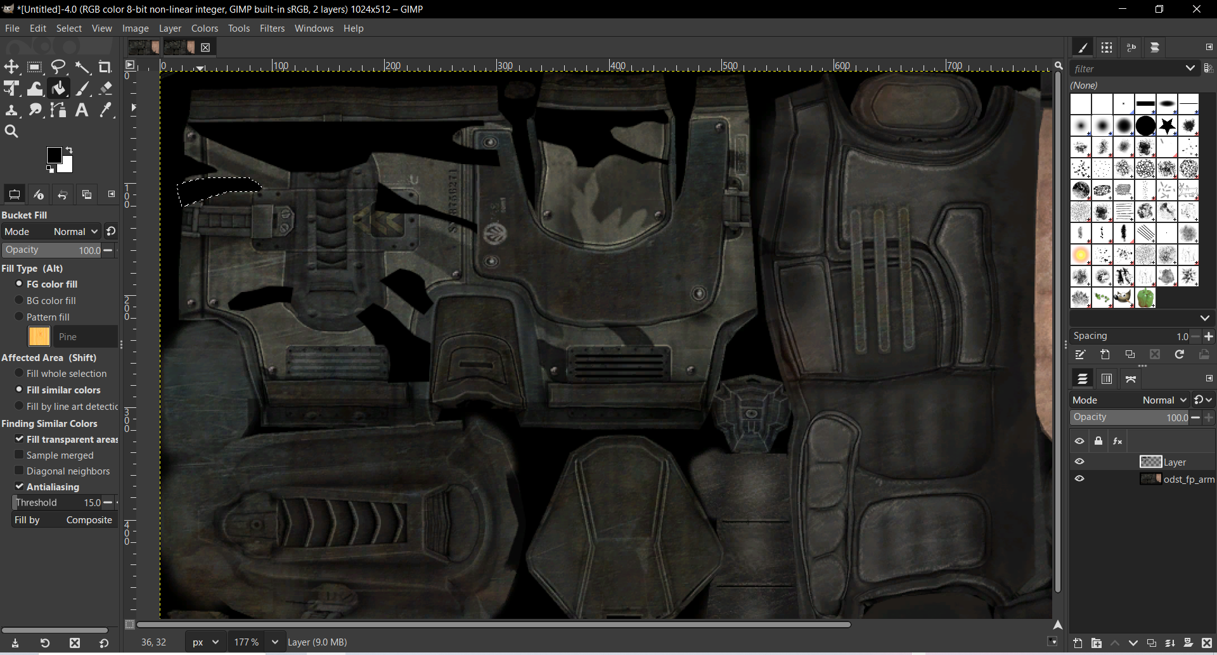This screenshot has width=1217, height=655.
Task: Open the brush editor icon below the brushes
Action: tap(1081, 354)
